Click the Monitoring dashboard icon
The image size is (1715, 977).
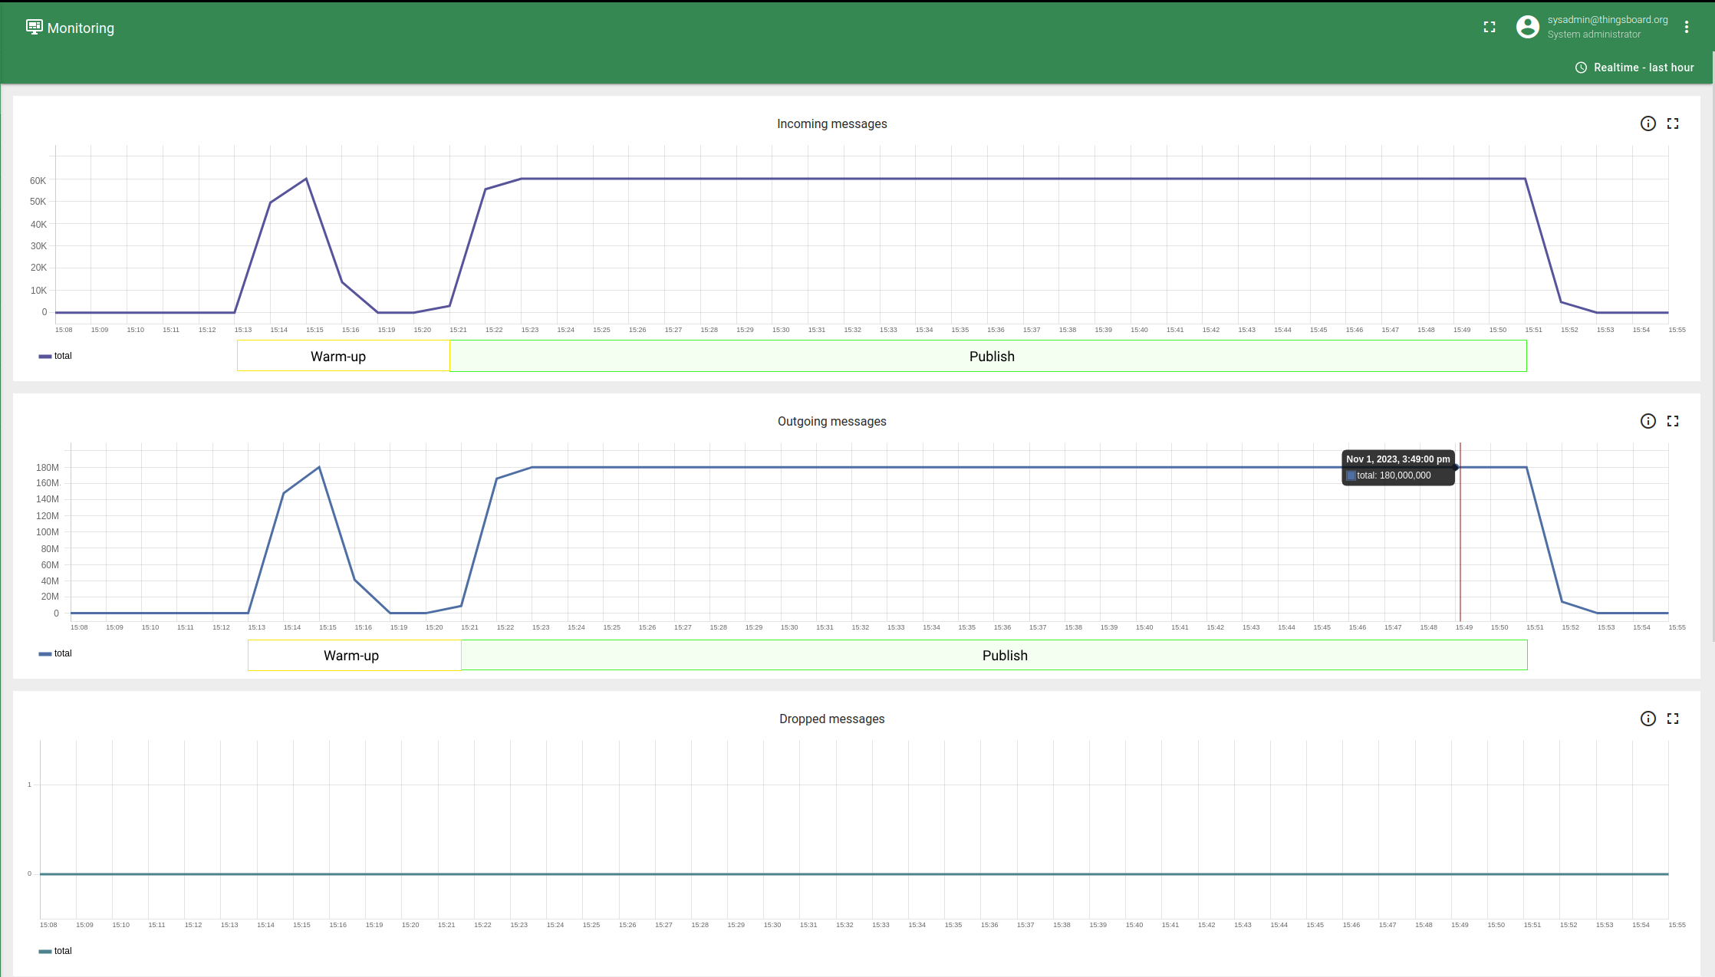(x=34, y=27)
